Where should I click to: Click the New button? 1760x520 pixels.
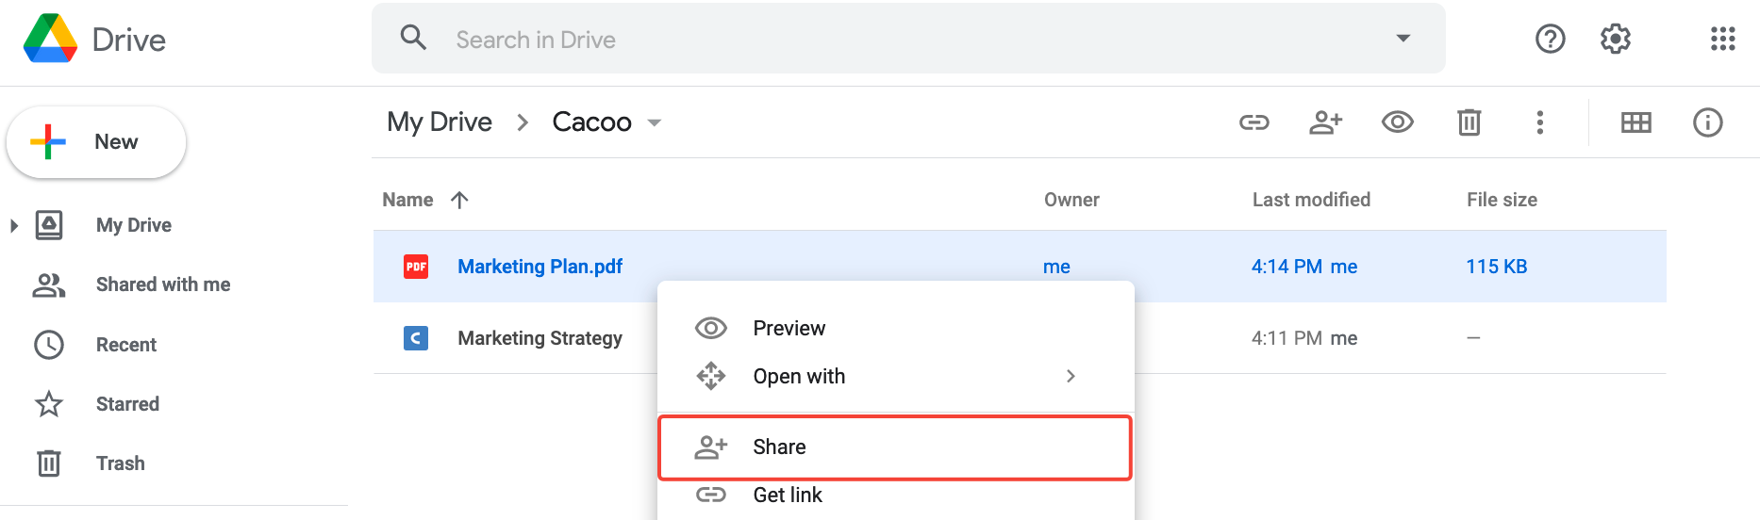tap(95, 142)
